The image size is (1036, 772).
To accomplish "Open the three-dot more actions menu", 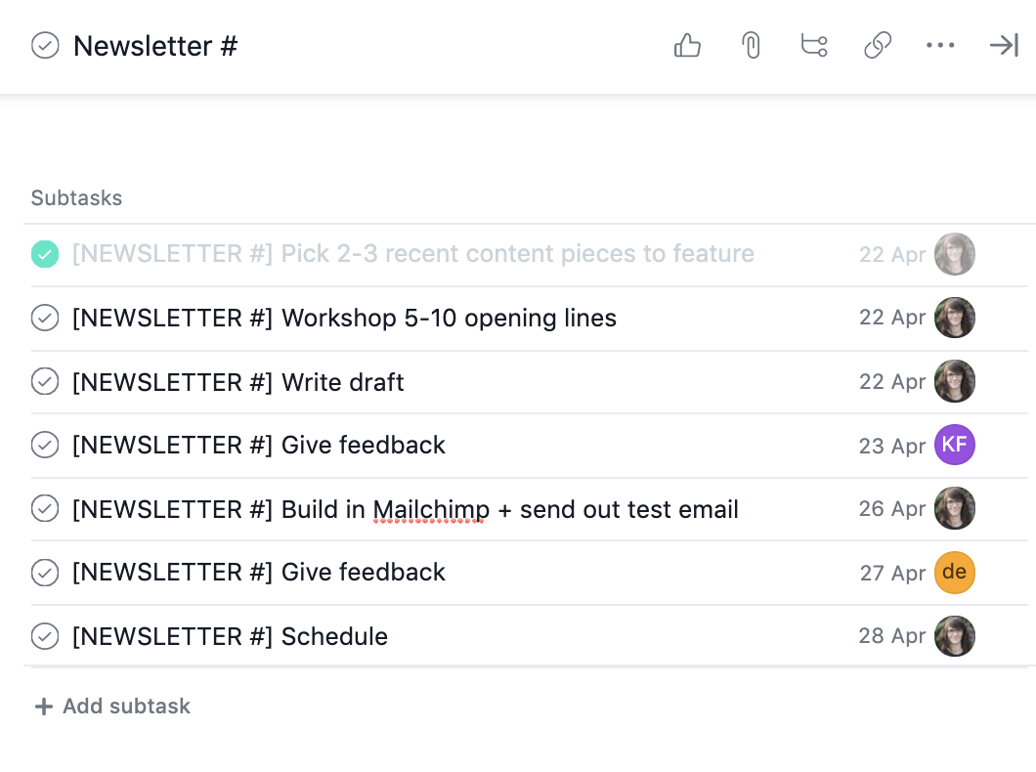I will point(940,46).
